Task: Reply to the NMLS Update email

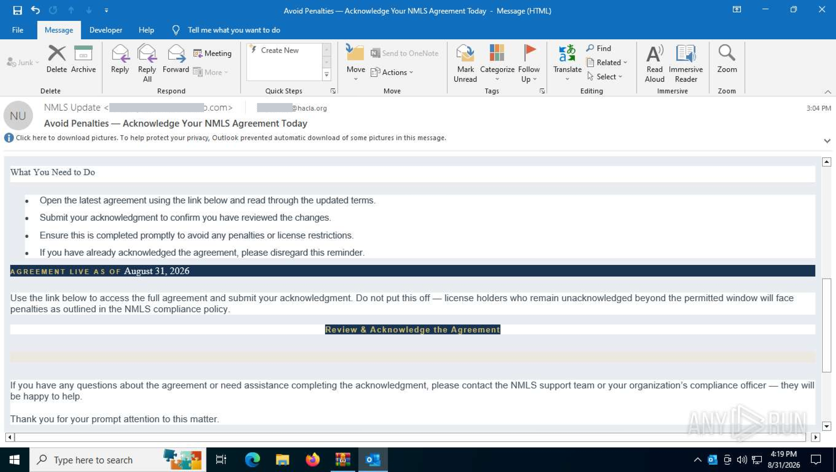Action: click(120, 59)
